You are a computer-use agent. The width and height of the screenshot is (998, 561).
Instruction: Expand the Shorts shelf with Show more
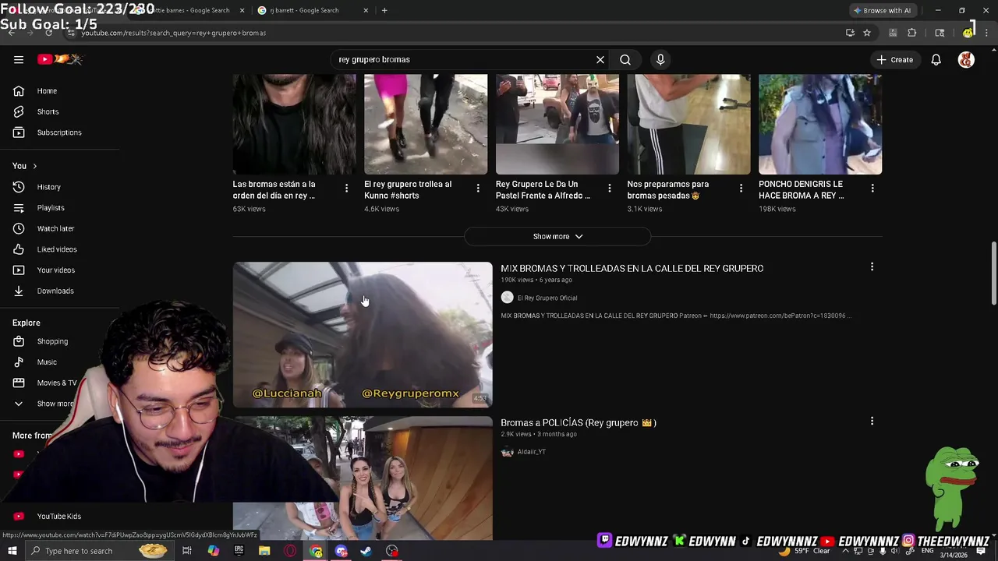tap(557, 236)
